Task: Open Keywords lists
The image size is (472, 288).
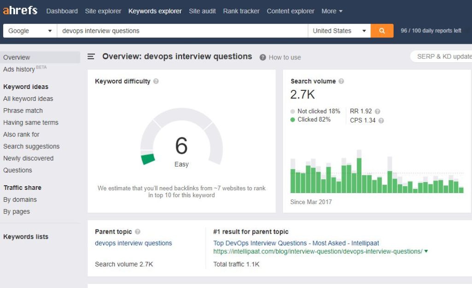Action: pos(26,237)
